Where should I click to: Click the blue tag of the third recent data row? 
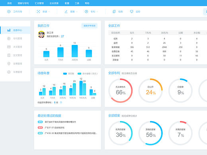coord(40,133)
